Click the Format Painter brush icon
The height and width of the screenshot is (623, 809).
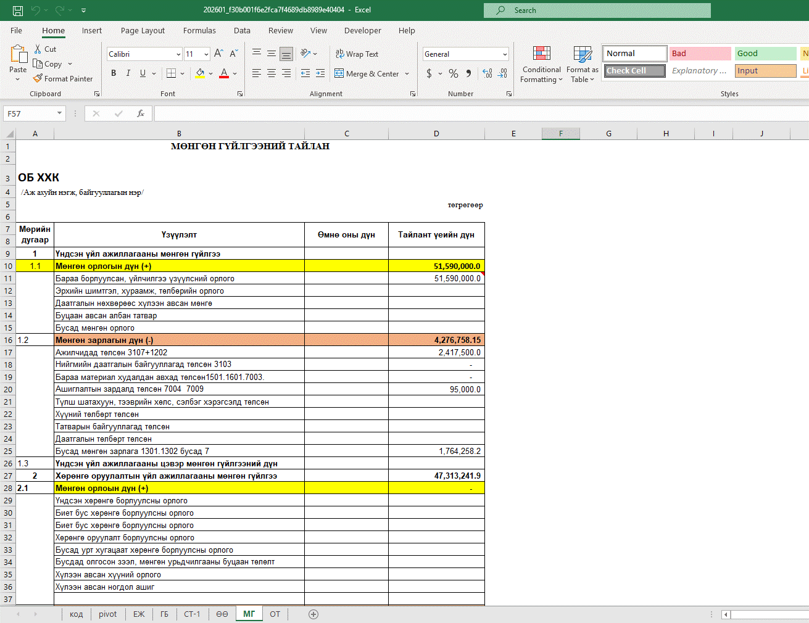[x=38, y=79]
